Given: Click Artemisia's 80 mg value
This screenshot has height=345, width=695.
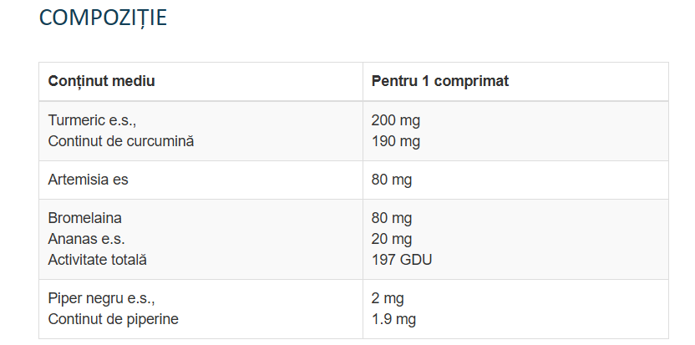Looking at the screenshot, I should coord(392,180).
